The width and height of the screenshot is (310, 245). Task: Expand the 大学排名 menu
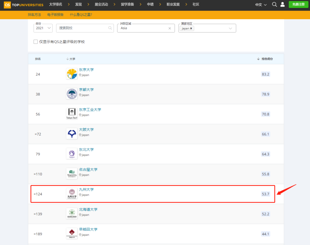56,4
